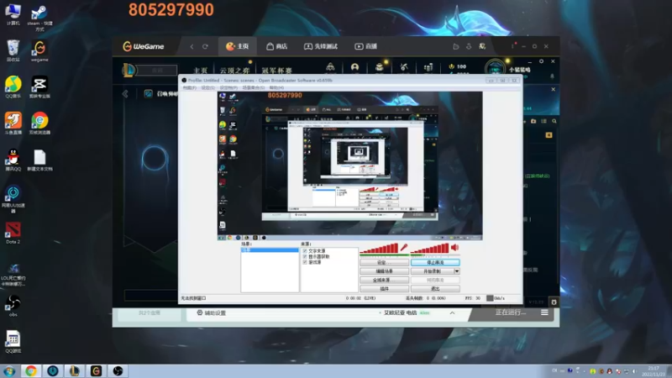Open the Dota 2 desktop icon

pyautogui.click(x=13, y=233)
